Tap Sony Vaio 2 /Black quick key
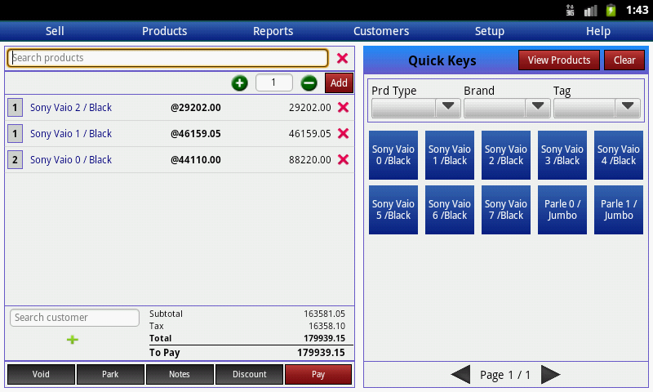The height and width of the screenshot is (392, 653). click(505, 155)
